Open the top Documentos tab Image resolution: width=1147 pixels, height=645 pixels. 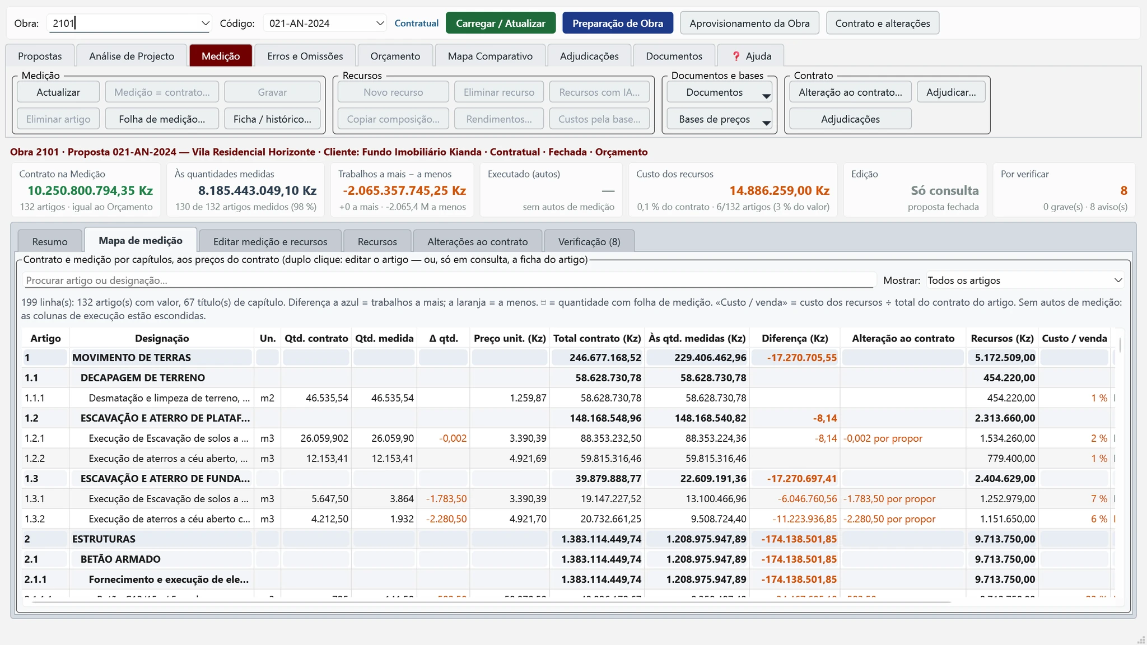tap(674, 56)
